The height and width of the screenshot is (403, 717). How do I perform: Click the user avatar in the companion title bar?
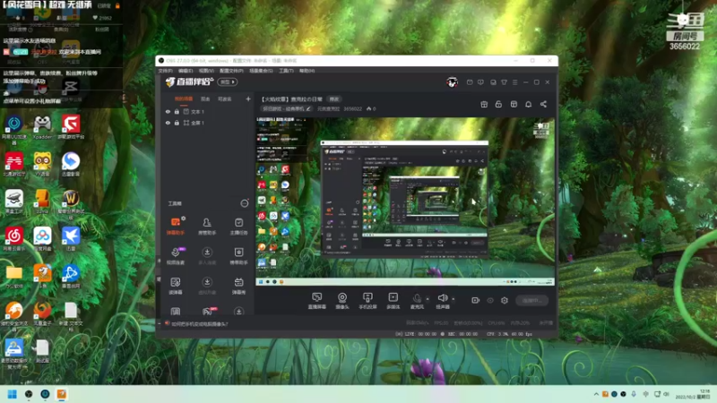(x=453, y=82)
